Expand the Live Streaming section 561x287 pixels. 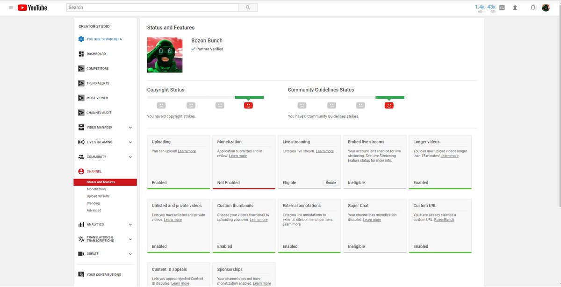pos(130,142)
